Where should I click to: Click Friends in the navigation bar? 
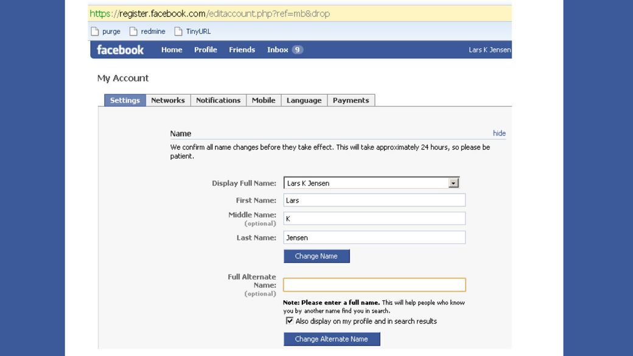click(x=242, y=49)
